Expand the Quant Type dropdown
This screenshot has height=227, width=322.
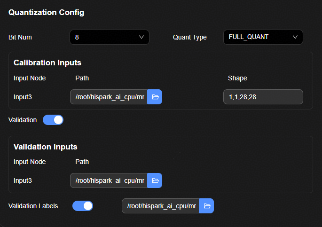click(263, 37)
